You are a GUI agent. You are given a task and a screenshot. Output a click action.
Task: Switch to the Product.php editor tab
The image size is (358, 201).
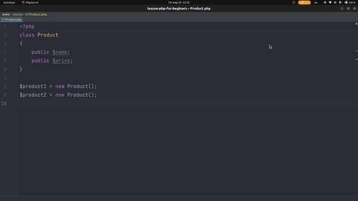point(12,20)
